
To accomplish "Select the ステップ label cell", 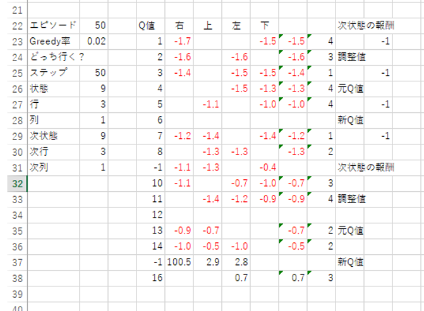I will click(x=53, y=73).
